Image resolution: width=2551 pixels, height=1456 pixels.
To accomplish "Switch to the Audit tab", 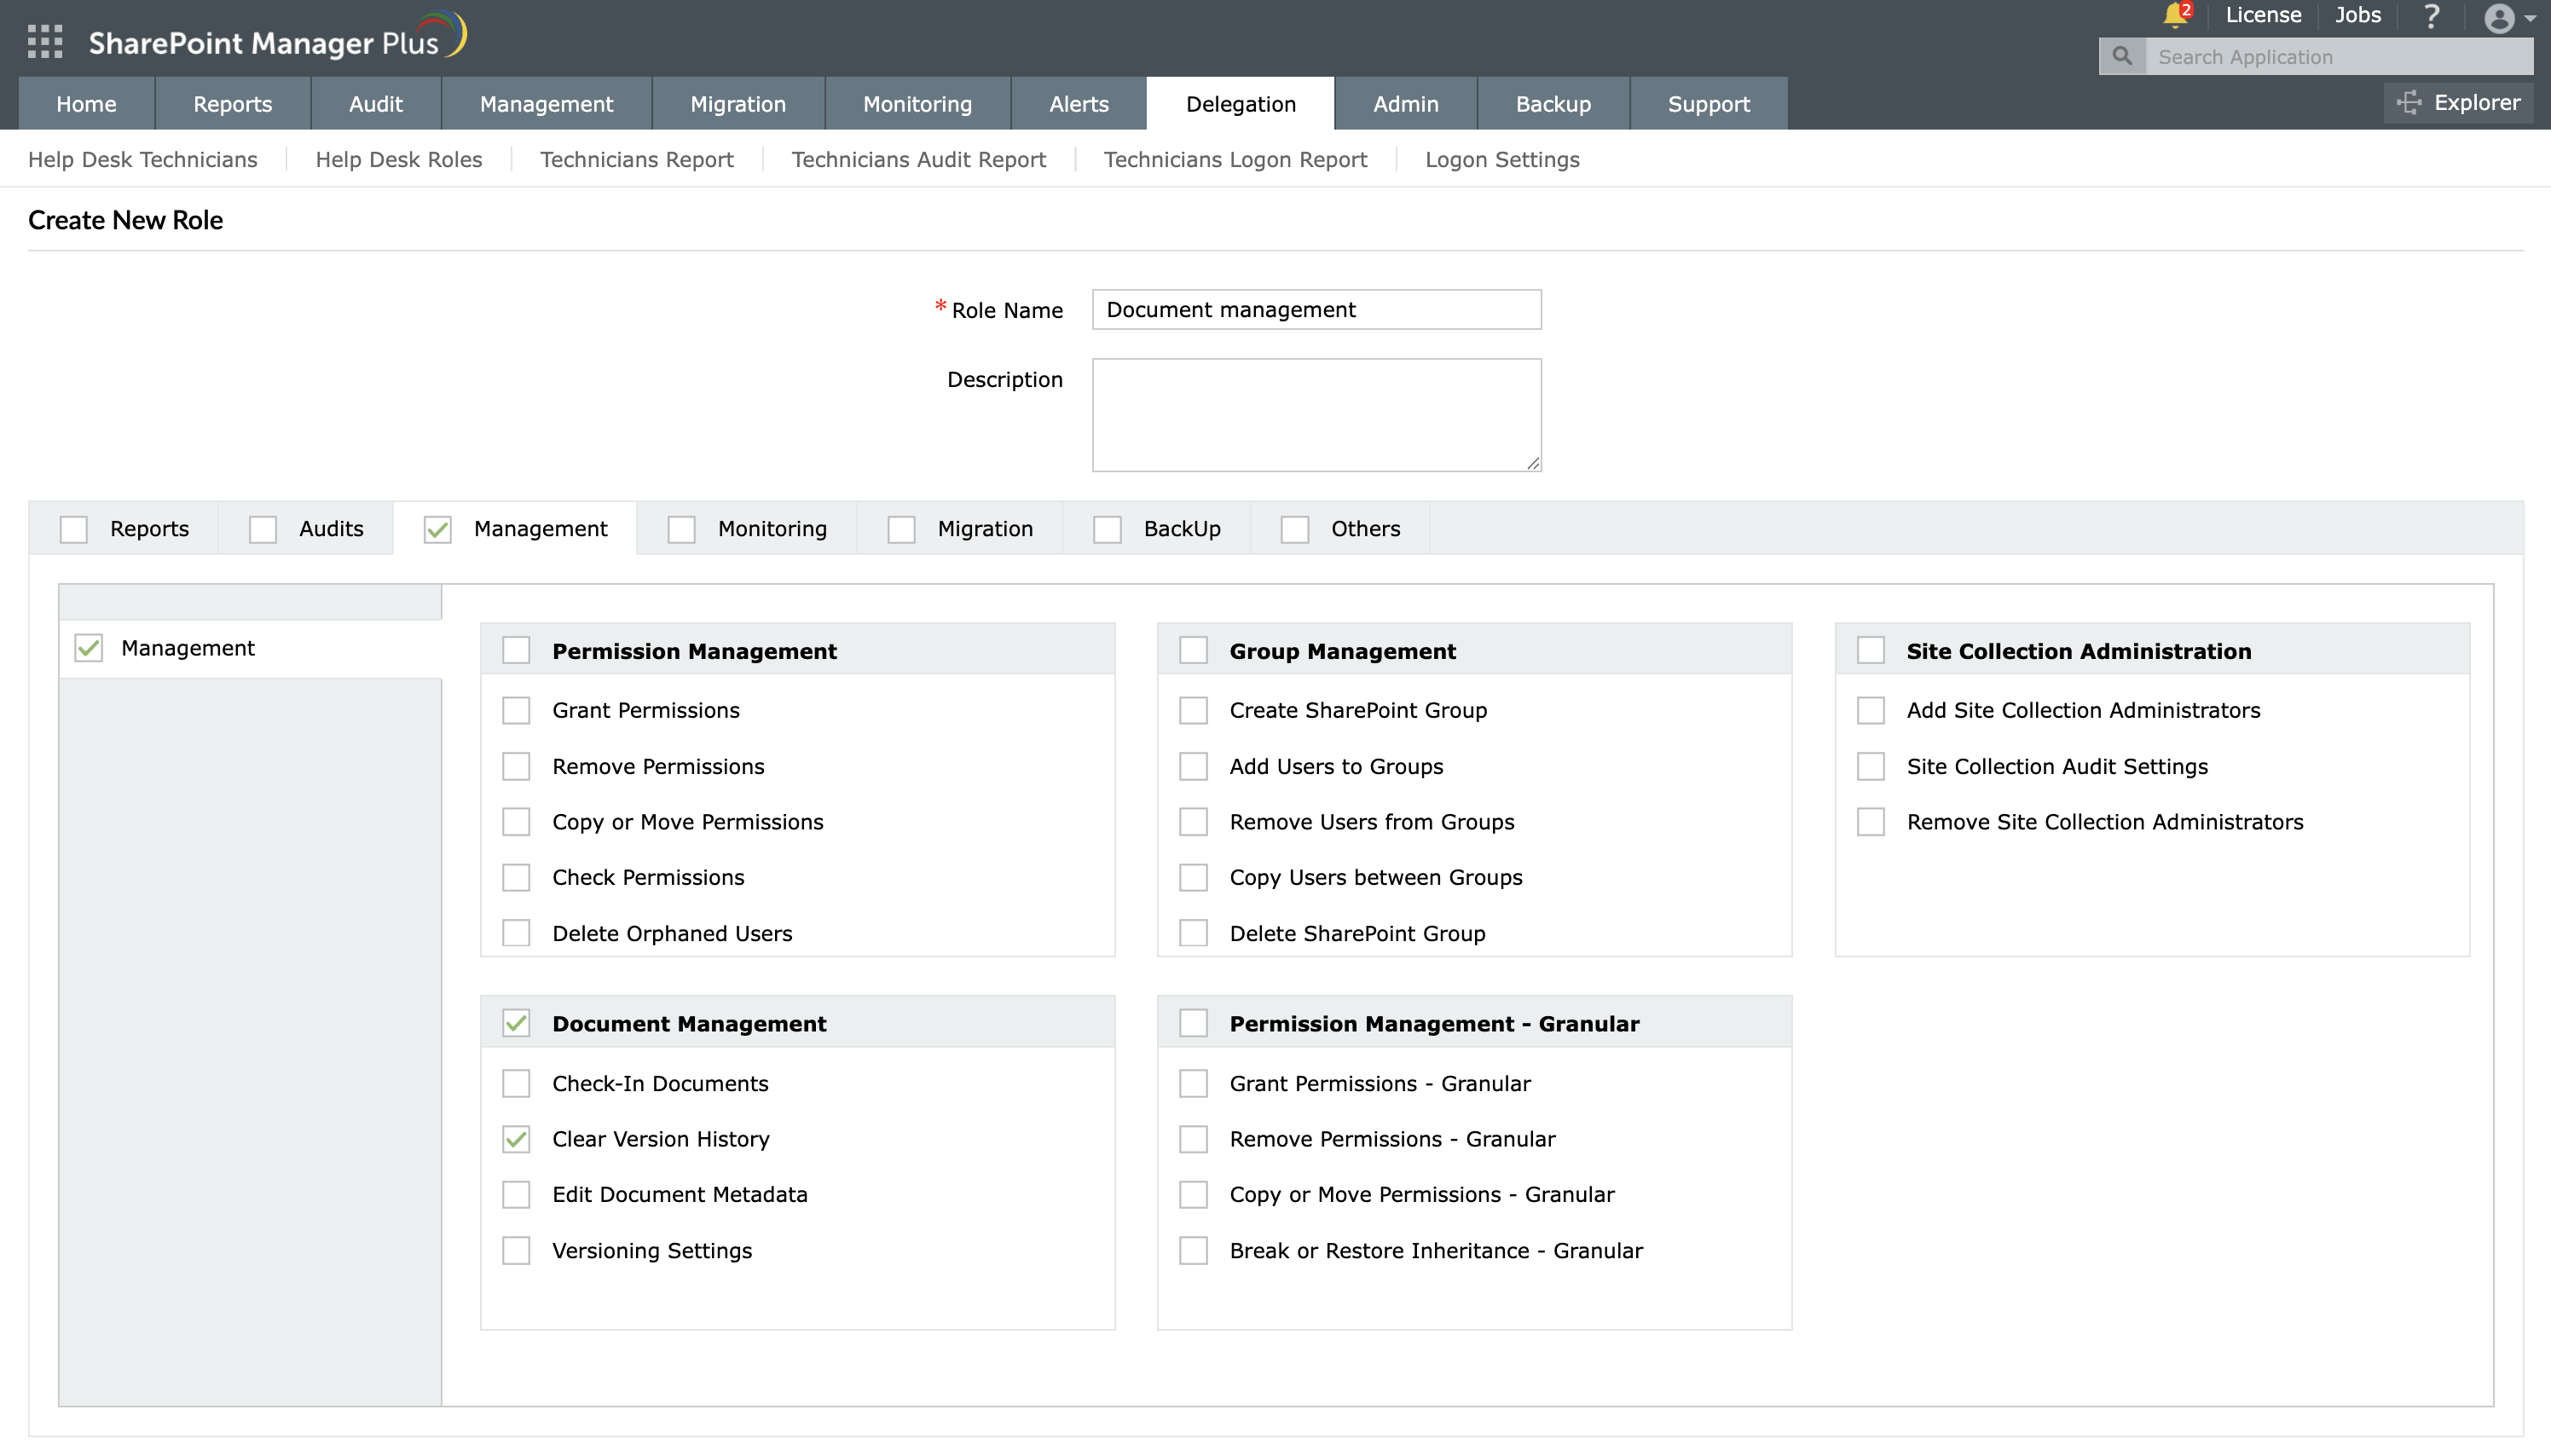I will 376,104.
